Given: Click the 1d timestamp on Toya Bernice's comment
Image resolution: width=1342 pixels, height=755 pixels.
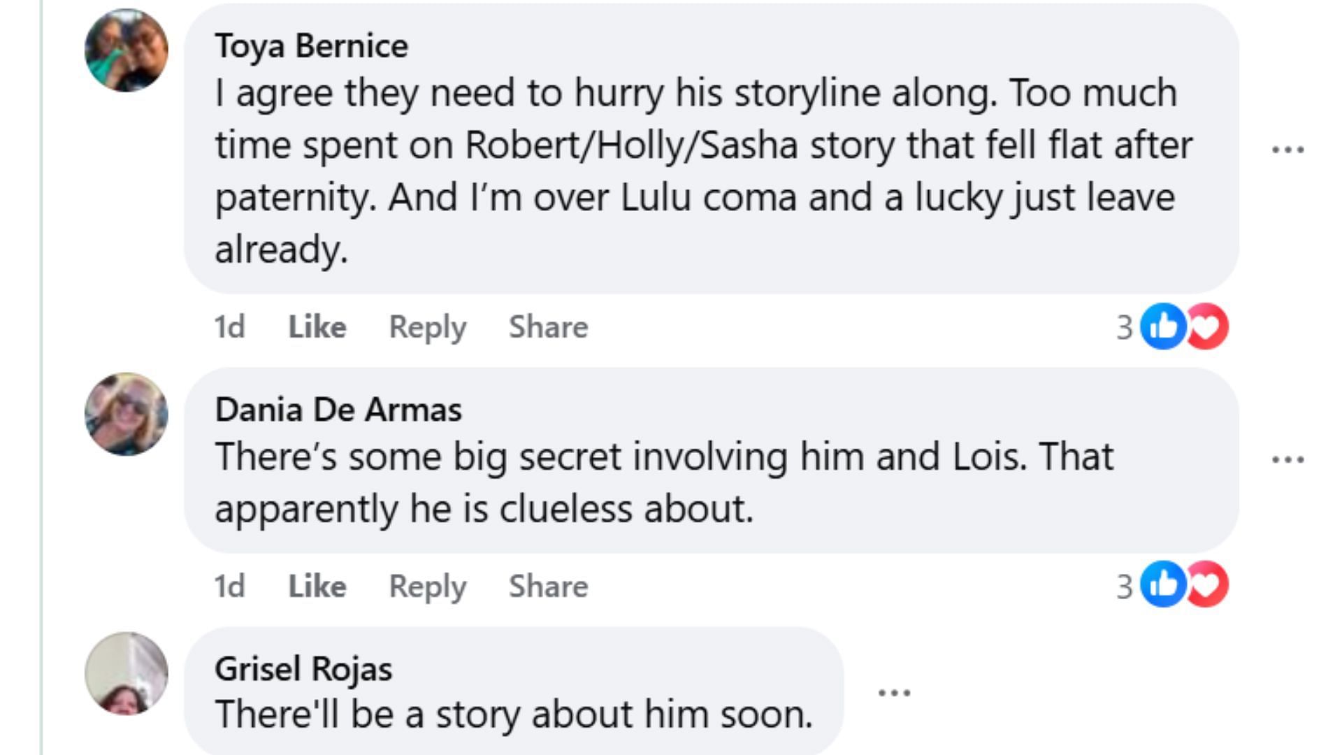Looking at the screenshot, I should tap(229, 326).
